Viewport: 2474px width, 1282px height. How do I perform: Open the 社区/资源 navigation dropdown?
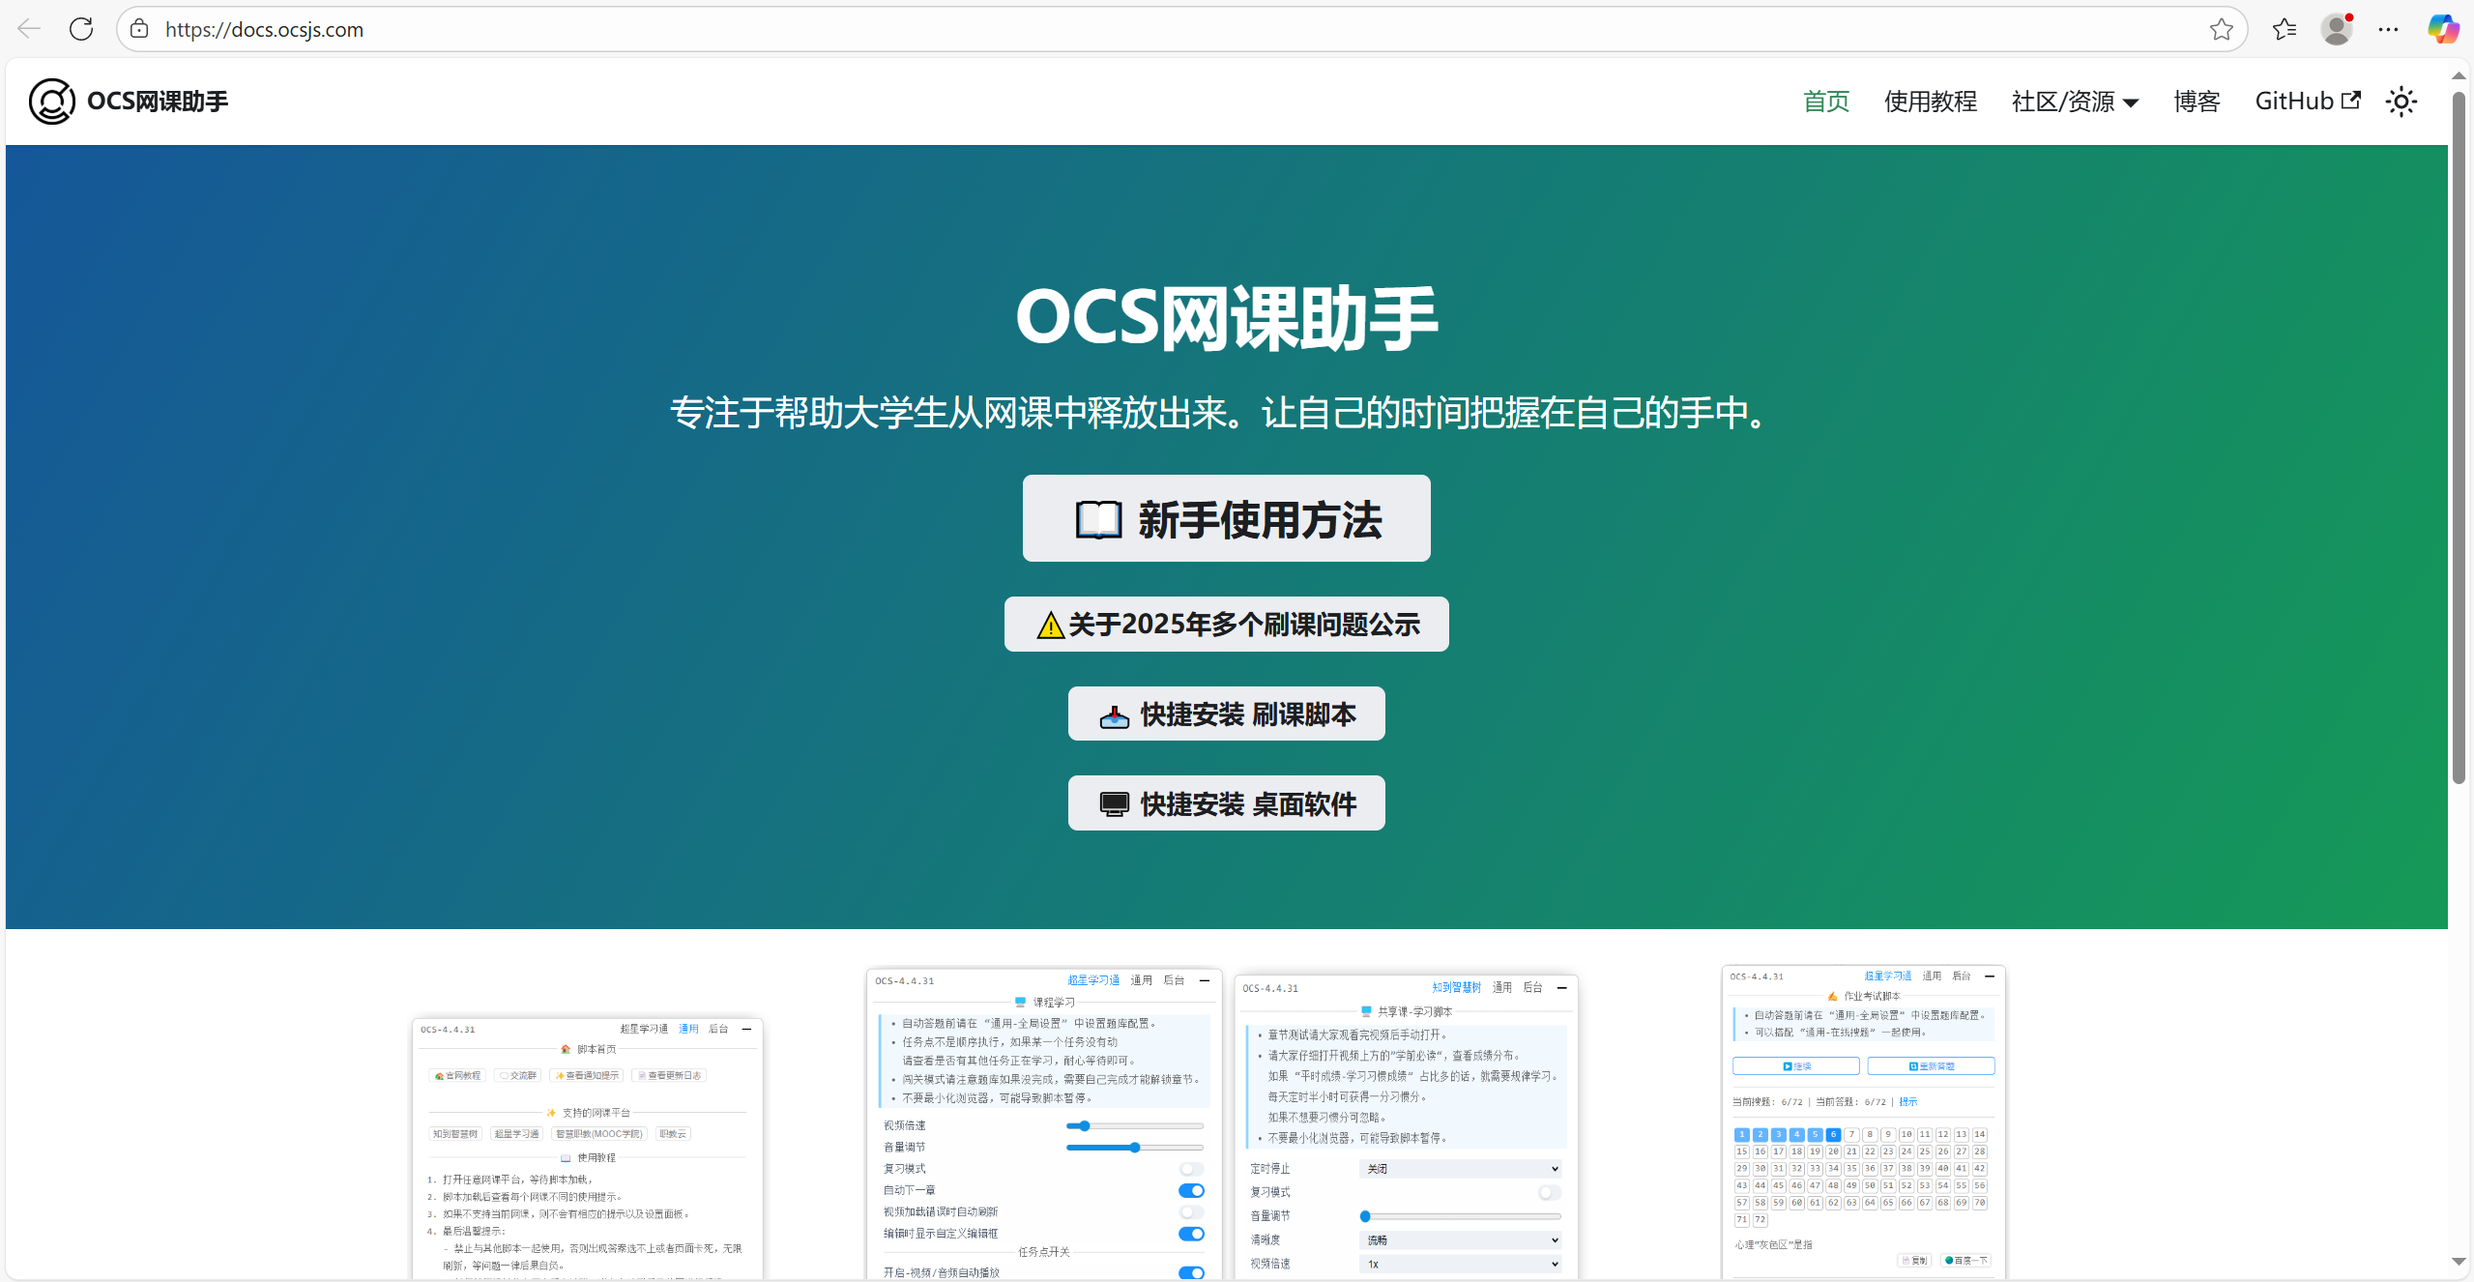2074,101
